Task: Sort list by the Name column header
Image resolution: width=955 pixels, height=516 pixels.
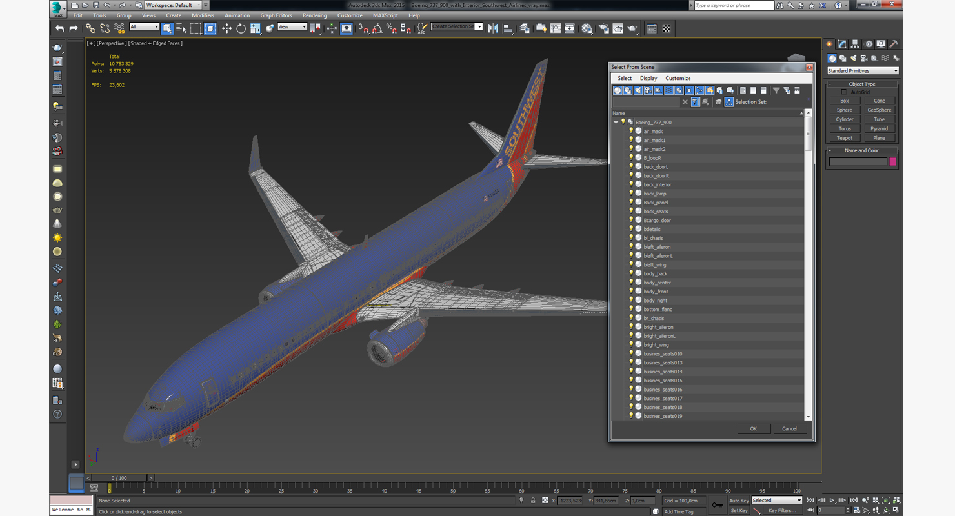Action: (708, 114)
